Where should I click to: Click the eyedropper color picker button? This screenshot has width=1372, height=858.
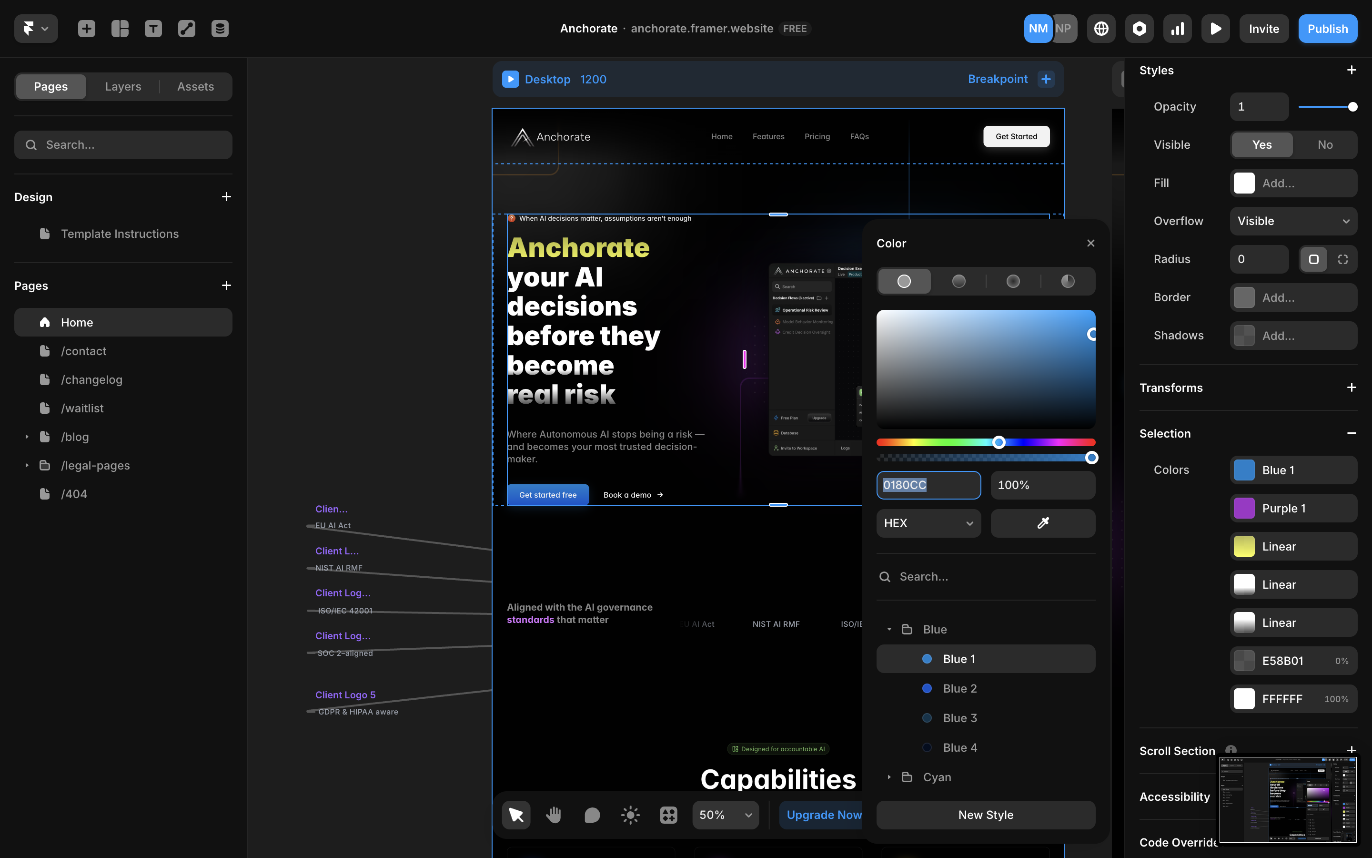pyautogui.click(x=1043, y=523)
